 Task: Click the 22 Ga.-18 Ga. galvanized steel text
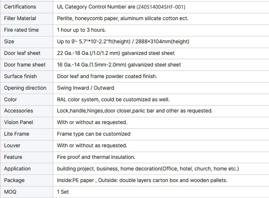tap(116, 53)
